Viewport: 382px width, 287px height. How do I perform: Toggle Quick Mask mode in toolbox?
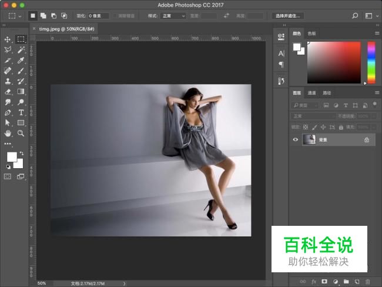(x=8, y=176)
